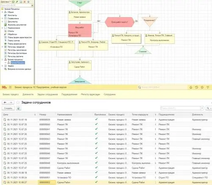Click the Выполнена checkmark in row 000000041
Screen dimensions: 212x185
coord(96,129)
